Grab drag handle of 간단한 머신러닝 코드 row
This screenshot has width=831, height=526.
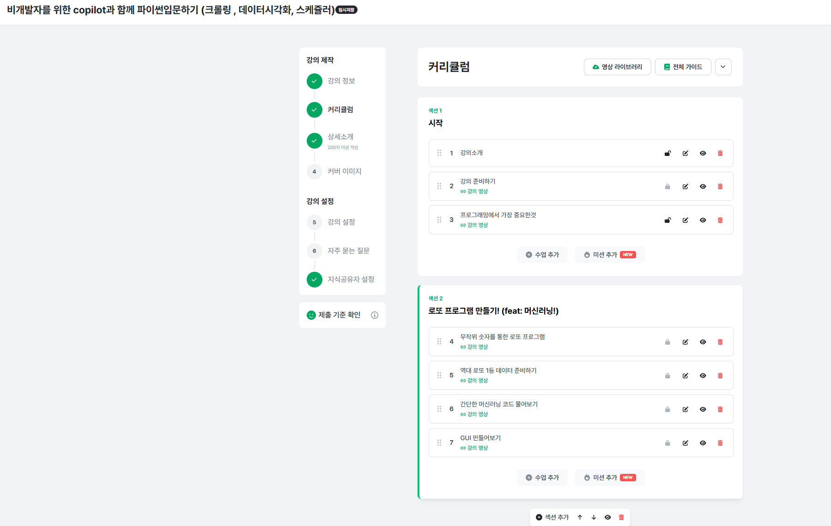pyautogui.click(x=439, y=409)
